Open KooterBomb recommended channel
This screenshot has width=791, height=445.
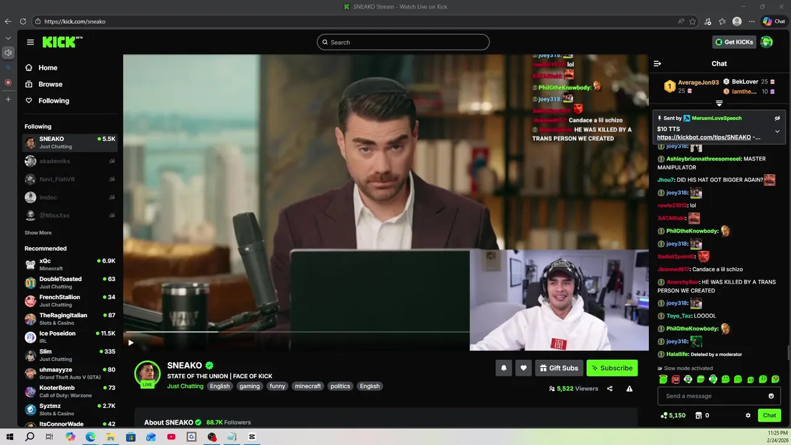click(70, 391)
